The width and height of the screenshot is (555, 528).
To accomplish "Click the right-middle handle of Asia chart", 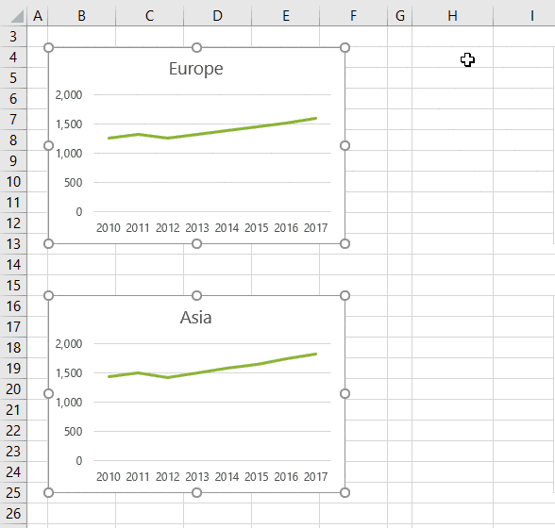I will (x=345, y=393).
